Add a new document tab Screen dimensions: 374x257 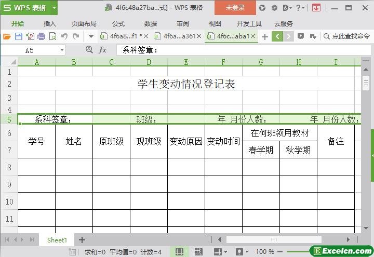[x=265, y=37]
